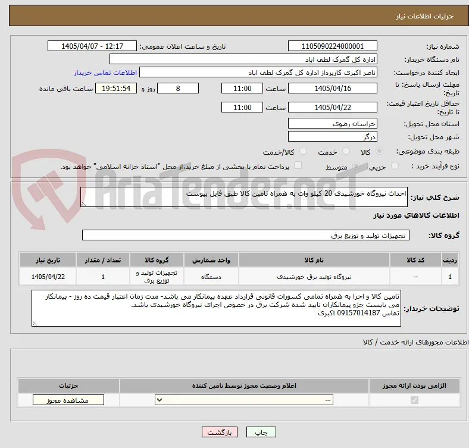
Task: Select the خدمت radio button
Action: pyautogui.click(x=346, y=151)
